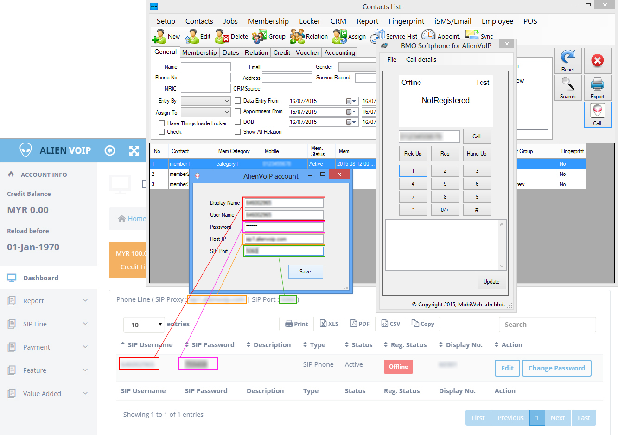Click Pick Up on the softphone
This screenshot has height=435, width=618.
(x=413, y=154)
